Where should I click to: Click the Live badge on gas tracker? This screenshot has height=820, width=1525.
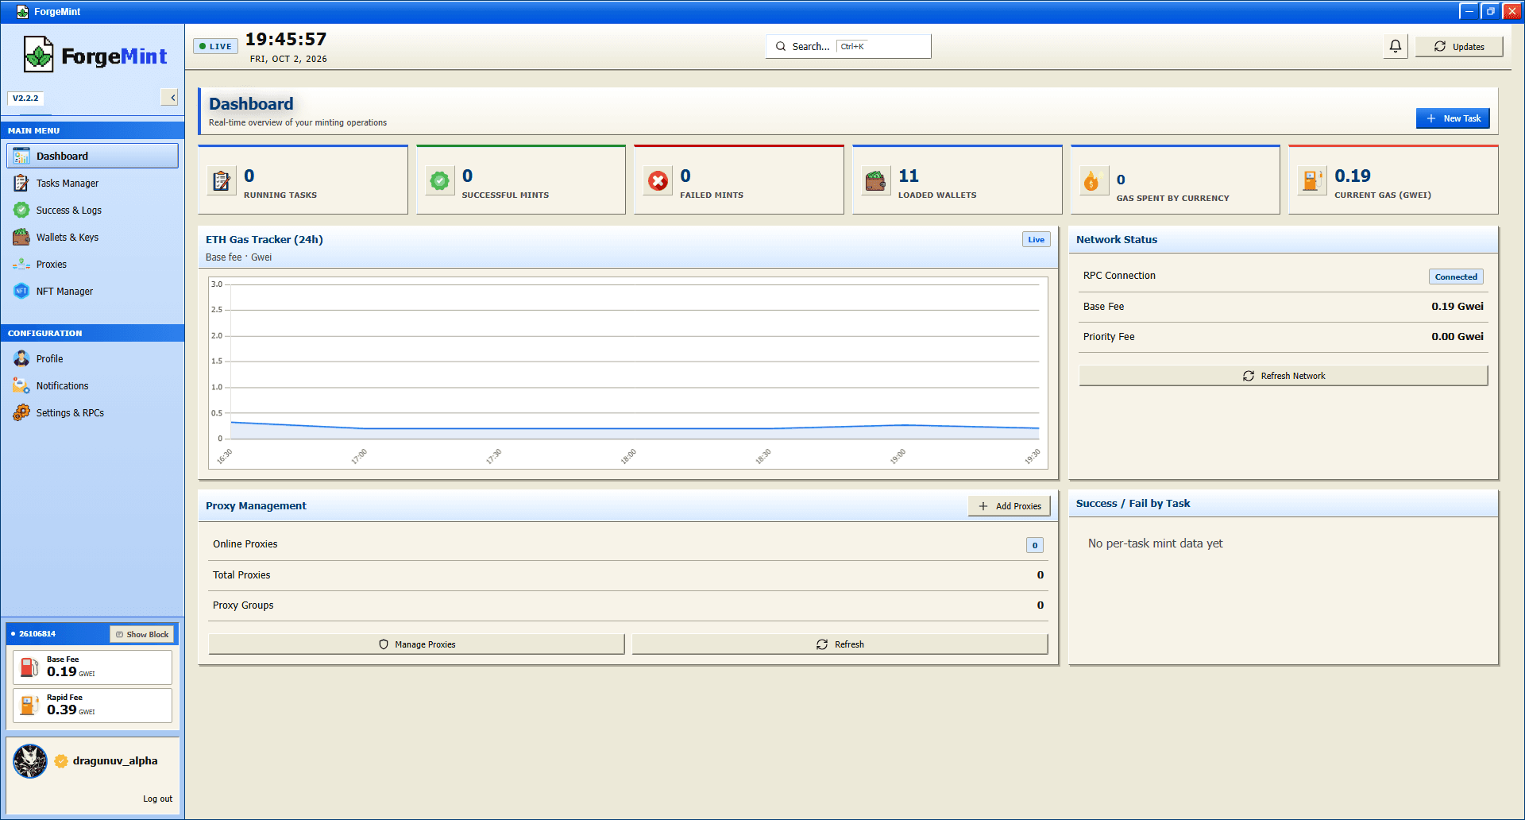(1037, 239)
